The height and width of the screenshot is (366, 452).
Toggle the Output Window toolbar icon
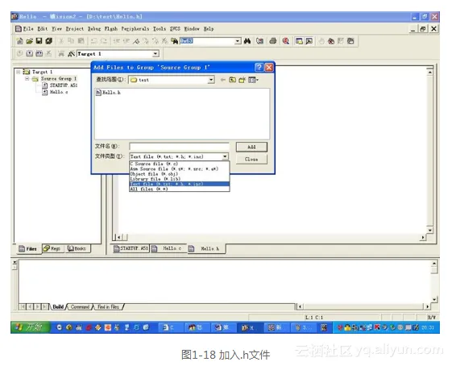(309, 41)
